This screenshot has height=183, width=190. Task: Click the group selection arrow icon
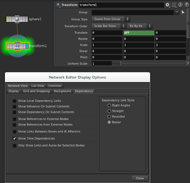coord(183,12)
